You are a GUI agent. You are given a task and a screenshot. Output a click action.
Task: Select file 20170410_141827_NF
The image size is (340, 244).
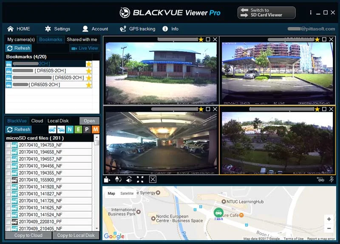tap(48, 194)
